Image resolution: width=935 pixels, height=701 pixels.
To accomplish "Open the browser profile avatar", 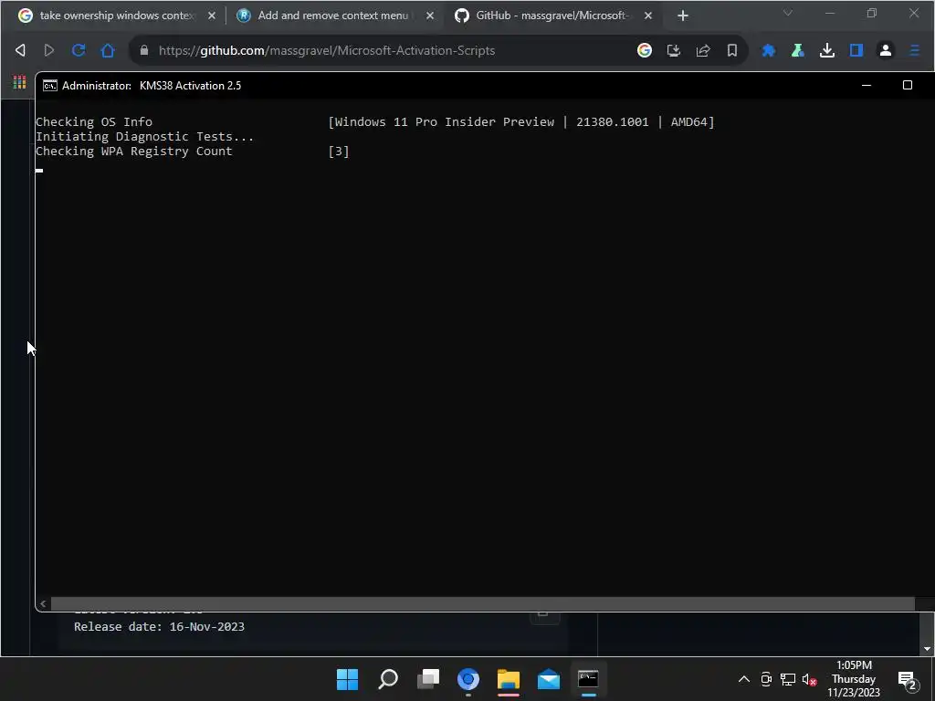I will click(886, 51).
